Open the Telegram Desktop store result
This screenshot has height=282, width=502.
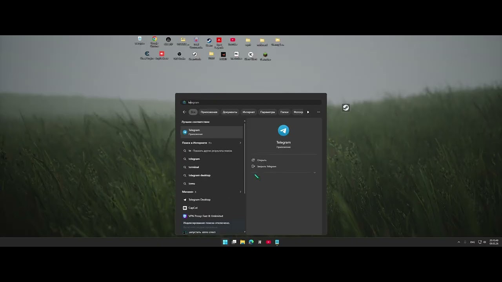click(212, 200)
